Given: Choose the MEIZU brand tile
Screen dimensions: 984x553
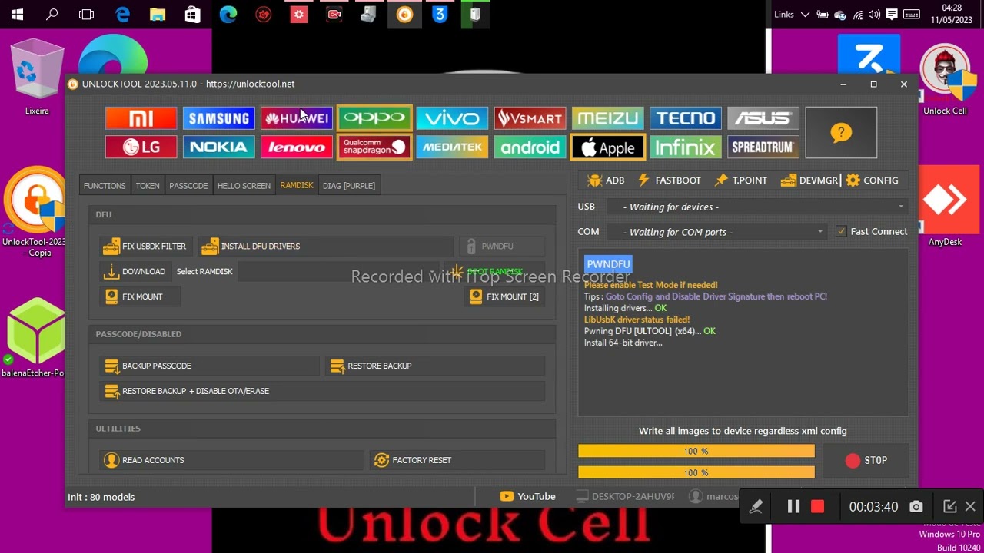Looking at the screenshot, I should [607, 118].
